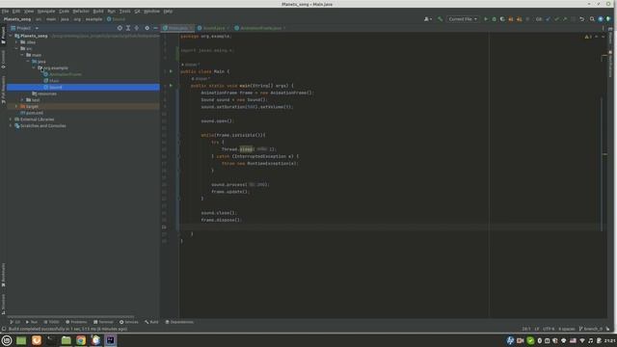This screenshot has height=347, width=617.
Task: Open the Navigate menu
Action: [x=46, y=11]
